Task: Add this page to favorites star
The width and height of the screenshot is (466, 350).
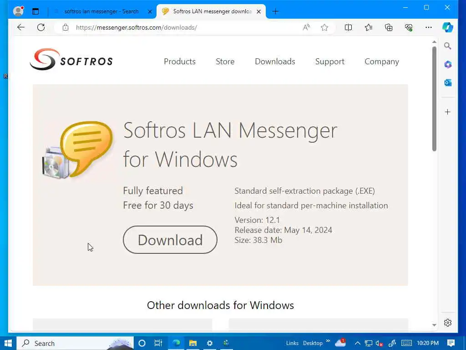Action: (324, 28)
